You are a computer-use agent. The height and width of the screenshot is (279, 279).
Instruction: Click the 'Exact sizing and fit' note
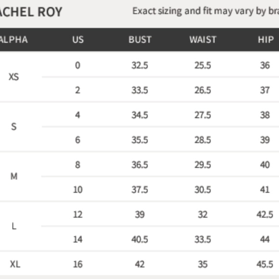click(x=206, y=11)
